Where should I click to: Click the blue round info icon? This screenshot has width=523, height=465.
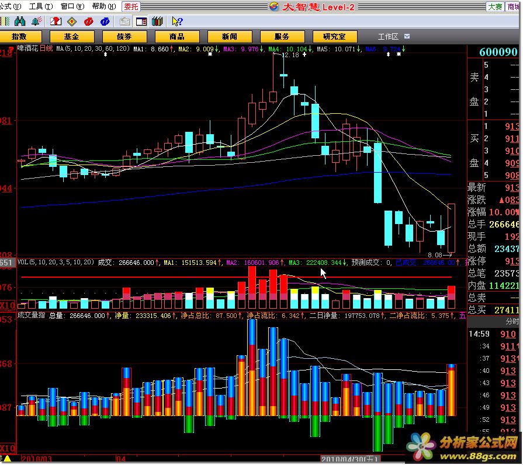coord(105,22)
